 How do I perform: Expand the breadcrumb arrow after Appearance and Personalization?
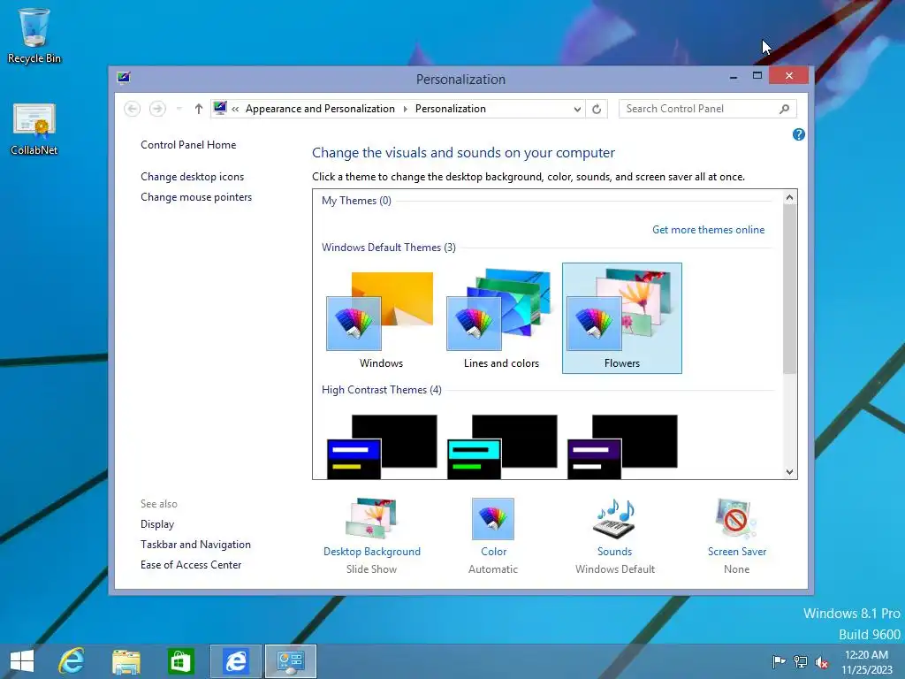tap(405, 109)
